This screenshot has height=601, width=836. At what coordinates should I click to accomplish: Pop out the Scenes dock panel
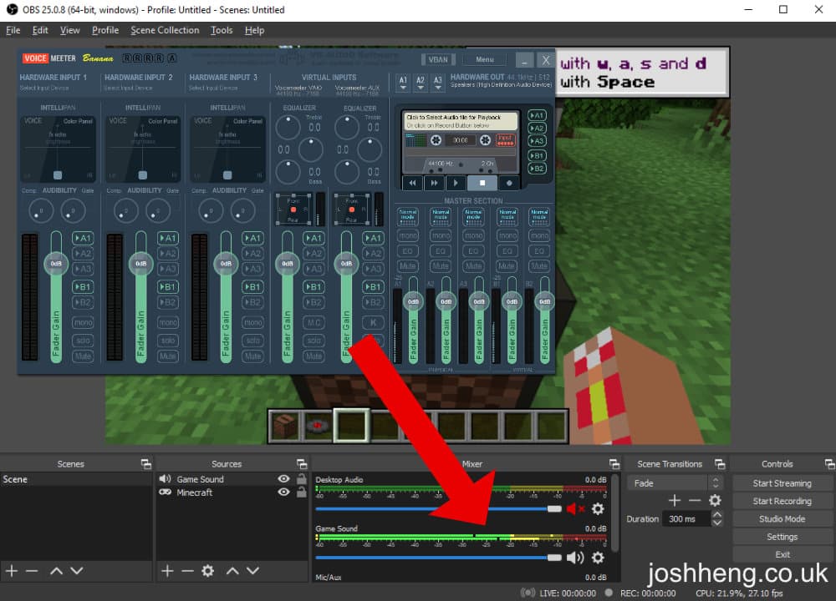pyautogui.click(x=146, y=464)
